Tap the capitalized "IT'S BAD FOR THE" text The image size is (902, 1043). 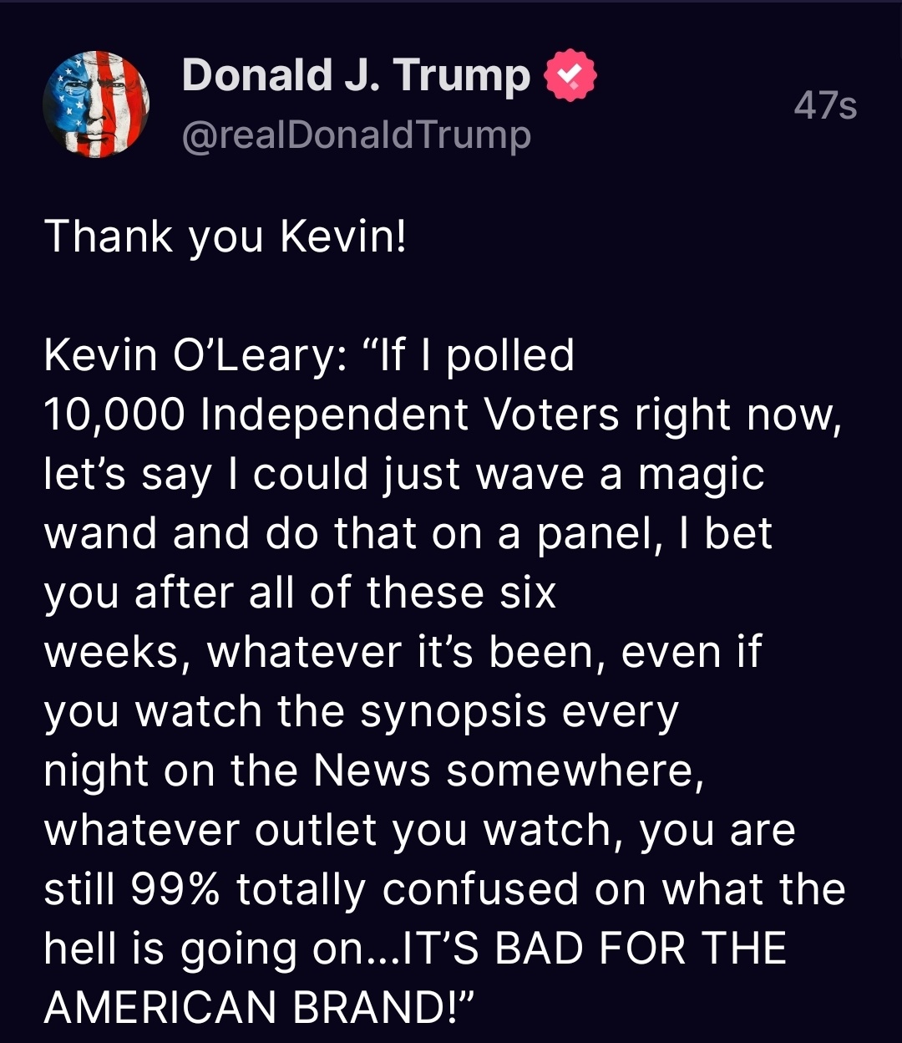pyautogui.click(x=595, y=949)
